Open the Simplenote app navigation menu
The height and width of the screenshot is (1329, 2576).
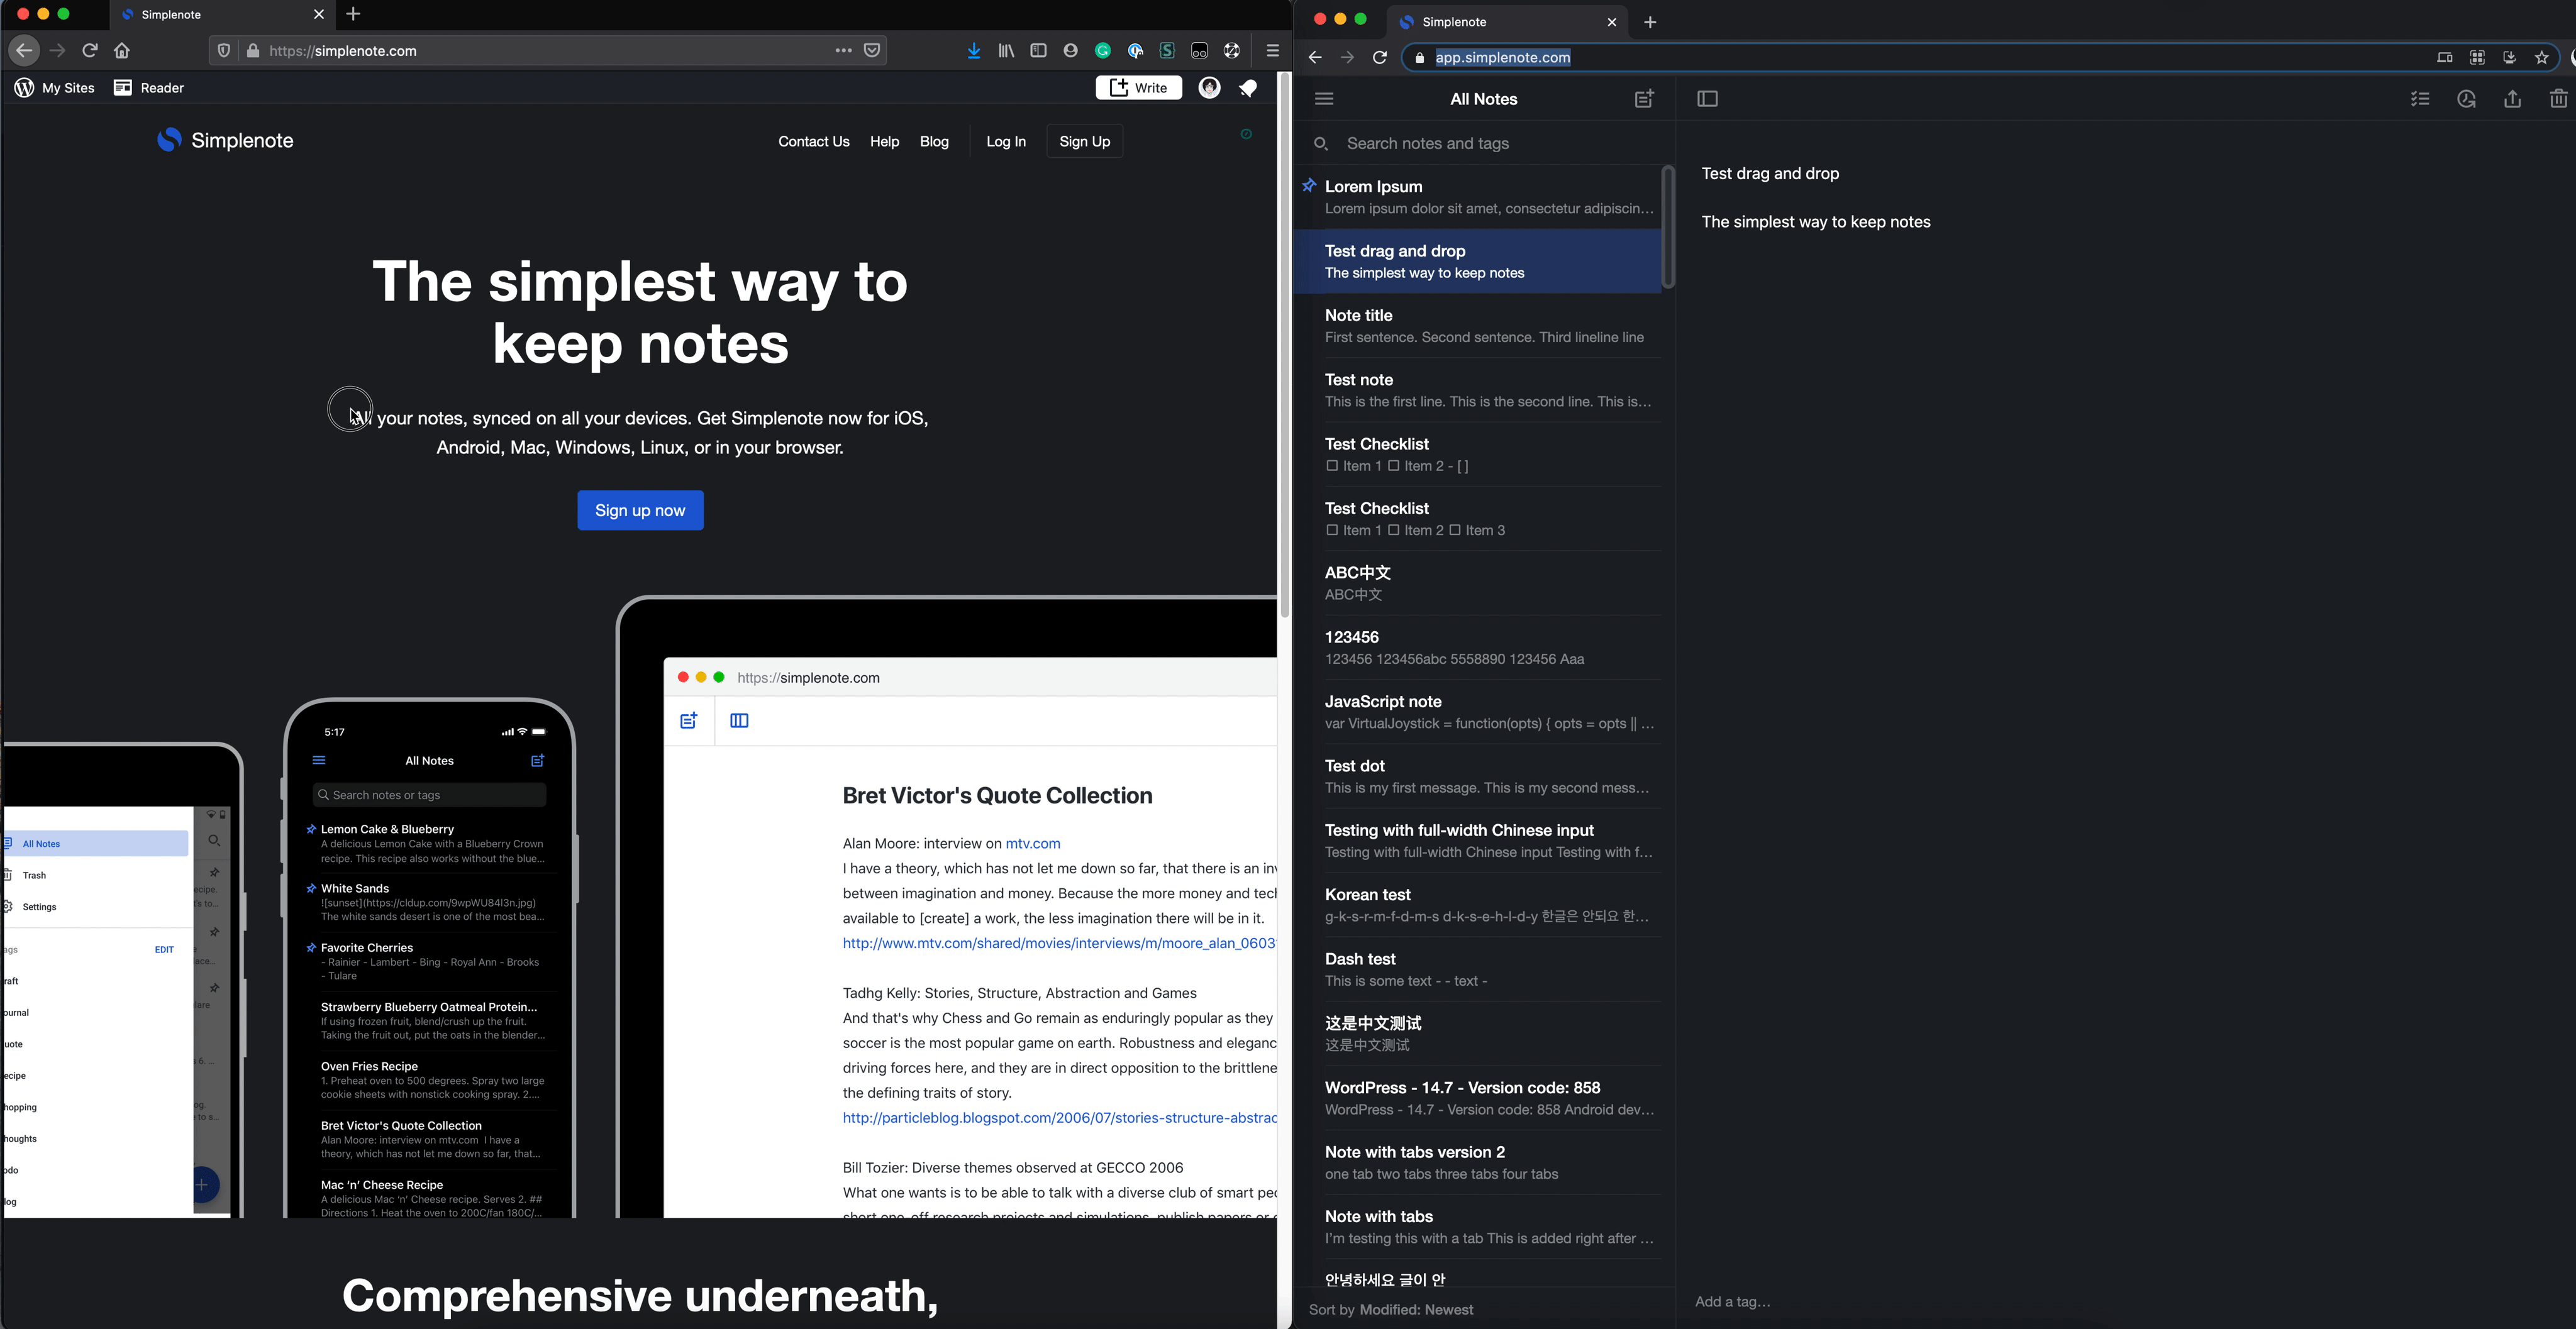pyautogui.click(x=1324, y=99)
